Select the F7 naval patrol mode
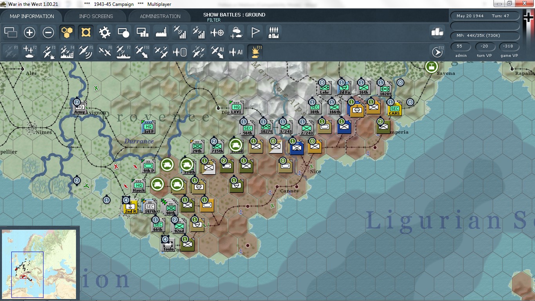This screenshot has height=301, width=535. (x=123, y=52)
